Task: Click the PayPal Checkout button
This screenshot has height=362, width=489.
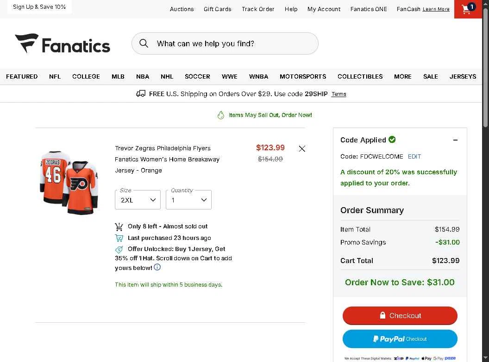Action: 400,339
